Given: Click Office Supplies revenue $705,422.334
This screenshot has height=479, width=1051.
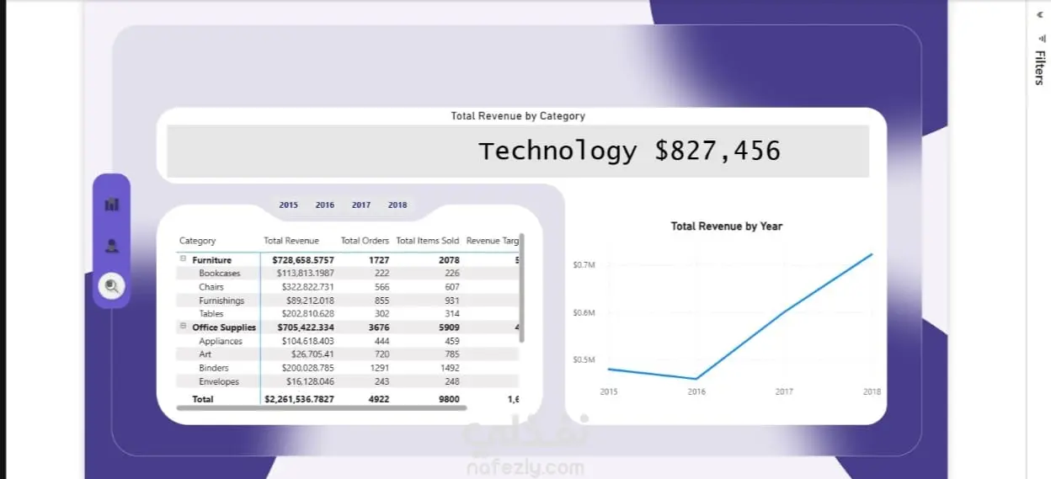Looking at the screenshot, I should [303, 327].
